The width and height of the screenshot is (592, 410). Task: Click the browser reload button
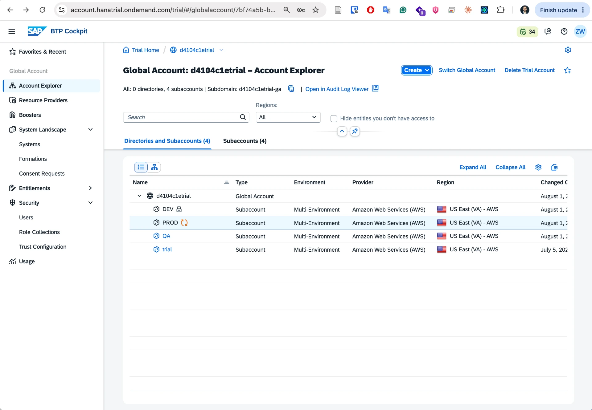pos(42,10)
